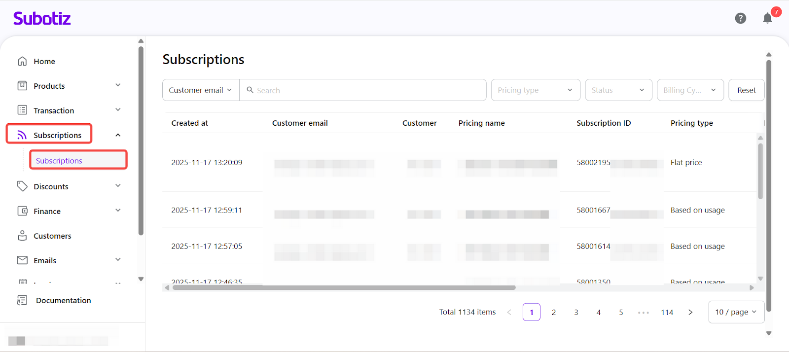Click the Emails envelope icon

tap(22, 260)
